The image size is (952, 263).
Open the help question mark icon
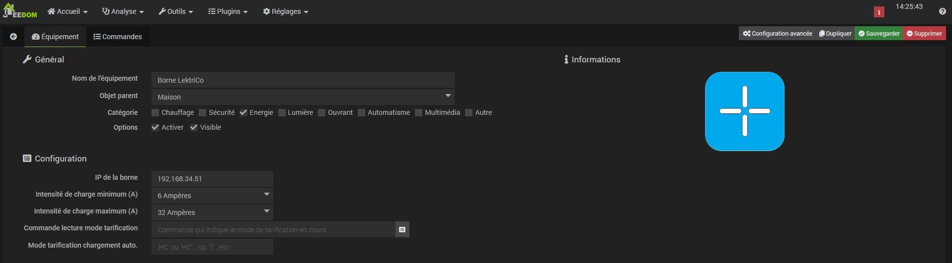pyautogui.click(x=942, y=11)
